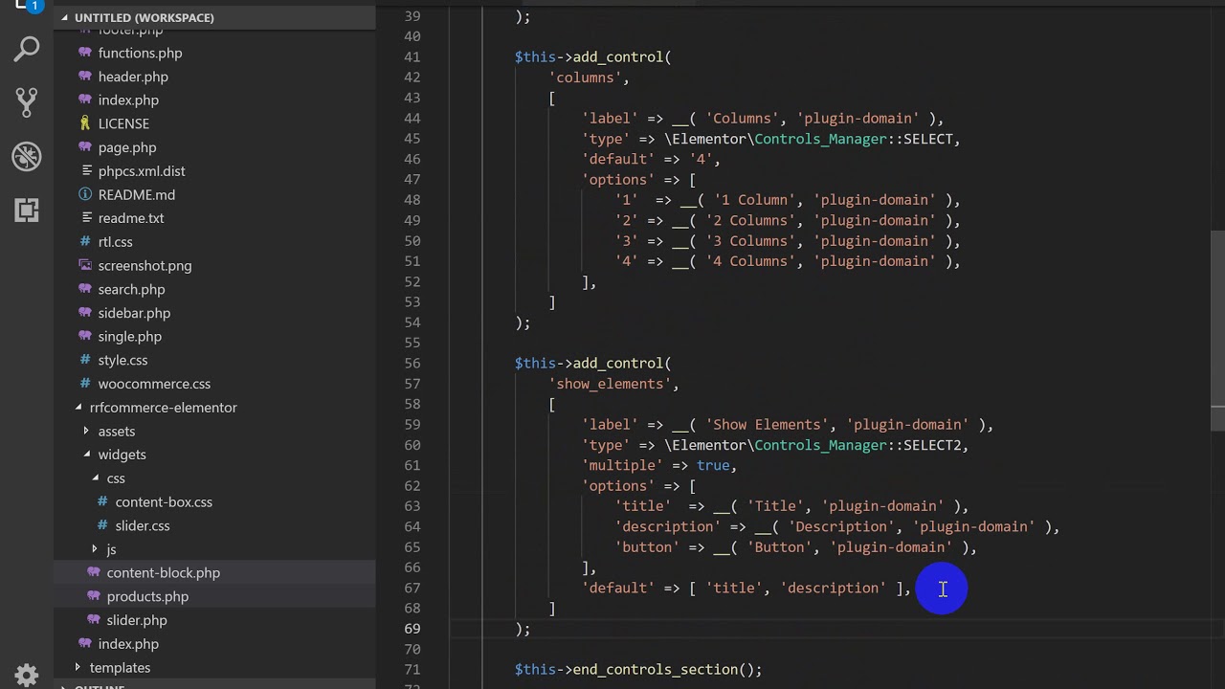Screen dimensions: 1225x689
Task: Click SELECT2 on line 60
Action: click(933, 445)
